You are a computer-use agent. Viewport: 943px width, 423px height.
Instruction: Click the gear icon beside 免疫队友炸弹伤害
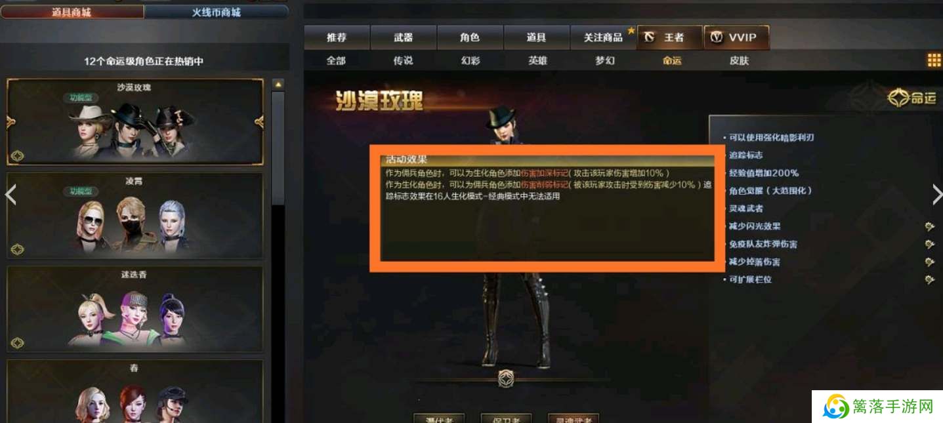coord(929,244)
